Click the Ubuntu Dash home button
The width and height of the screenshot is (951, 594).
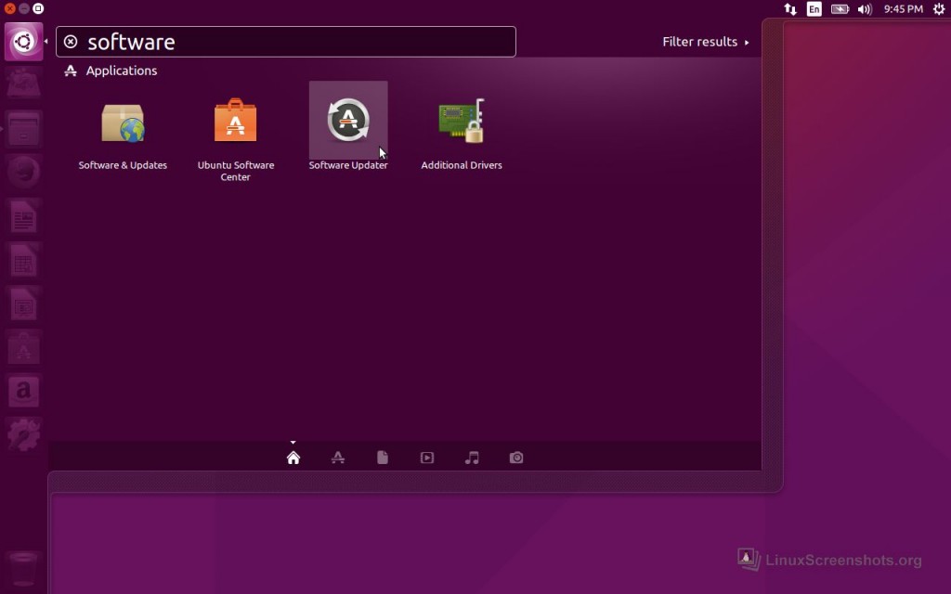(24, 42)
